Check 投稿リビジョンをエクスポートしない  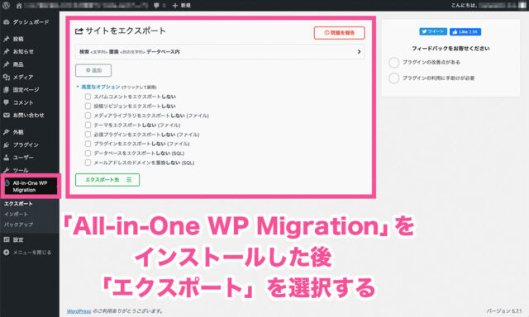[88, 106]
